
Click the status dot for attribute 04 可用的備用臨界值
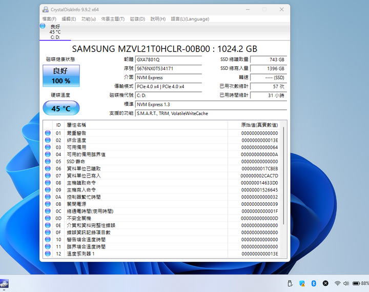(48, 154)
